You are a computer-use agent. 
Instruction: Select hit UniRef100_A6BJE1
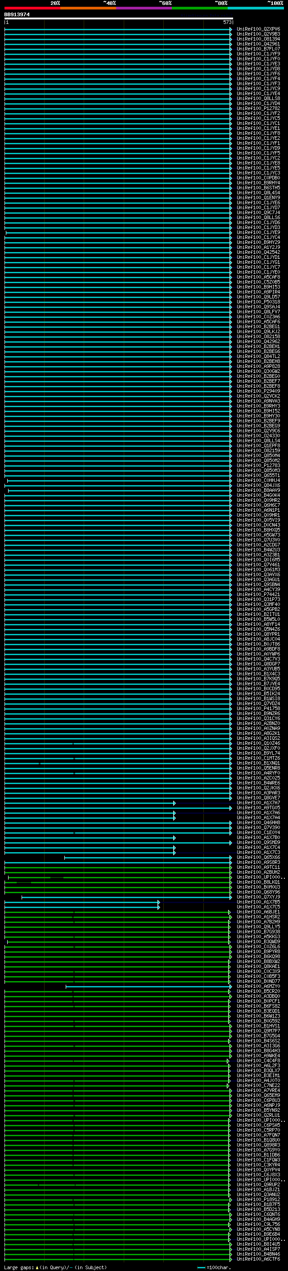[258, 912]
